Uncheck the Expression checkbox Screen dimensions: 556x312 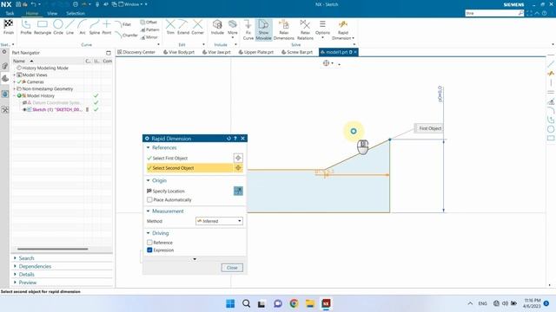[x=149, y=250]
